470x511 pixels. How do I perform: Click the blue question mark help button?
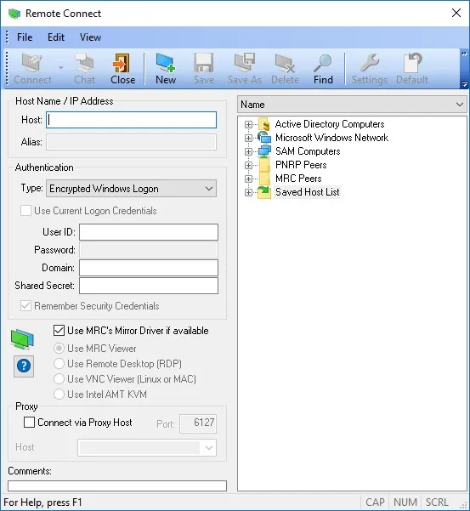[x=24, y=366]
